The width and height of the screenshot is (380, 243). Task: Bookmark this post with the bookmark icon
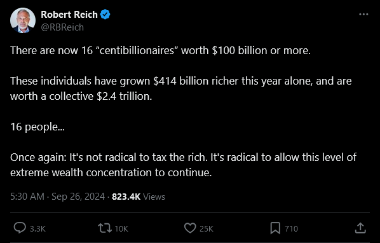[275, 228]
